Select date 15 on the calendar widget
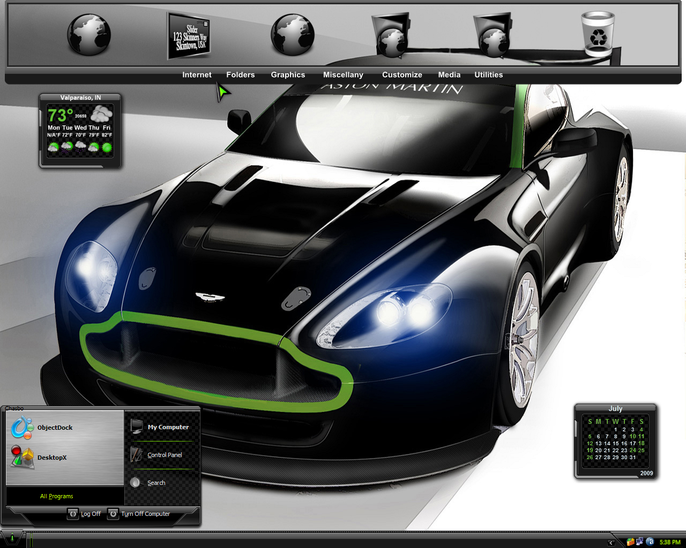Viewport: 686px width, 548px height. click(615, 443)
